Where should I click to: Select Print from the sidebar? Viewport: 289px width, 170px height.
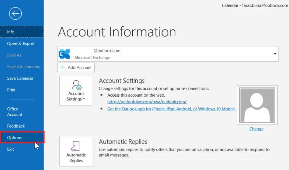(12, 90)
